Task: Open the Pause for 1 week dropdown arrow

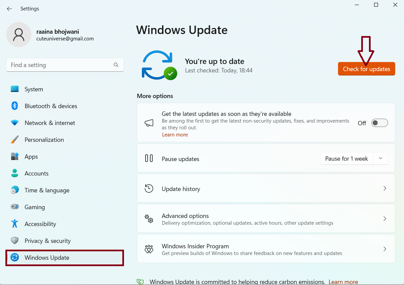Action: (x=380, y=158)
